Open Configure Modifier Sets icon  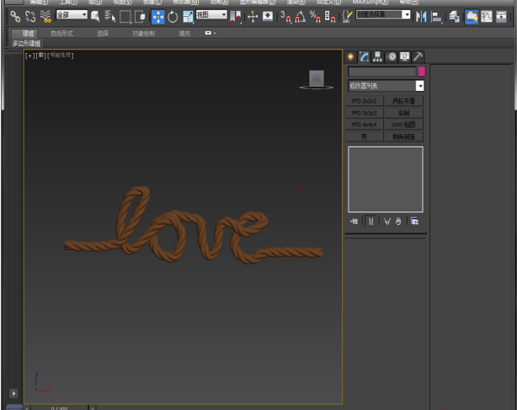point(415,221)
